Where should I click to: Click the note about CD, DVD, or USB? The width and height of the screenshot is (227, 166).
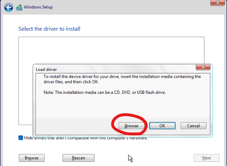(x=105, y=92)
